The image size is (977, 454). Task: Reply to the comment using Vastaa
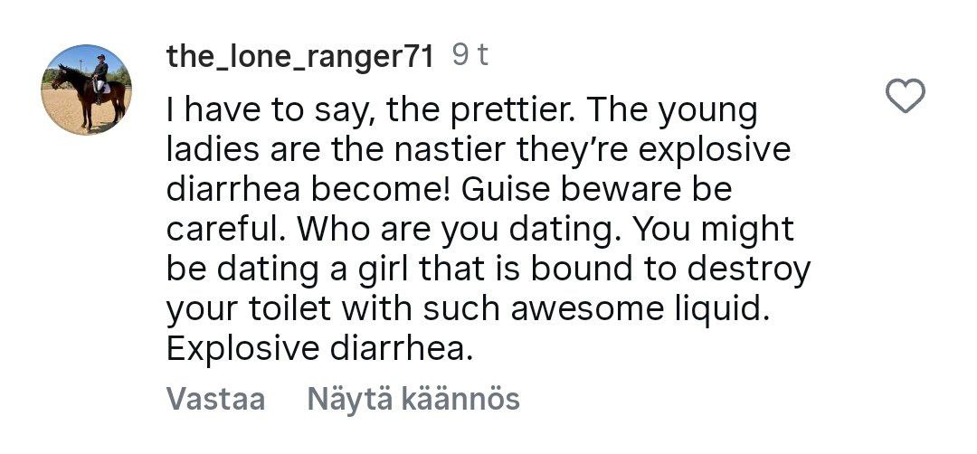(215, 399)
